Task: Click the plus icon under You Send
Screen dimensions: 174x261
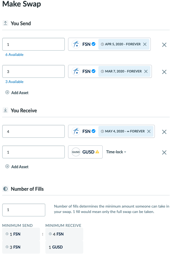Action: tap(7, 93)
